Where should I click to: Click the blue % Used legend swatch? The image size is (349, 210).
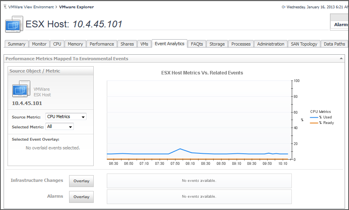[x=314, y=117]
